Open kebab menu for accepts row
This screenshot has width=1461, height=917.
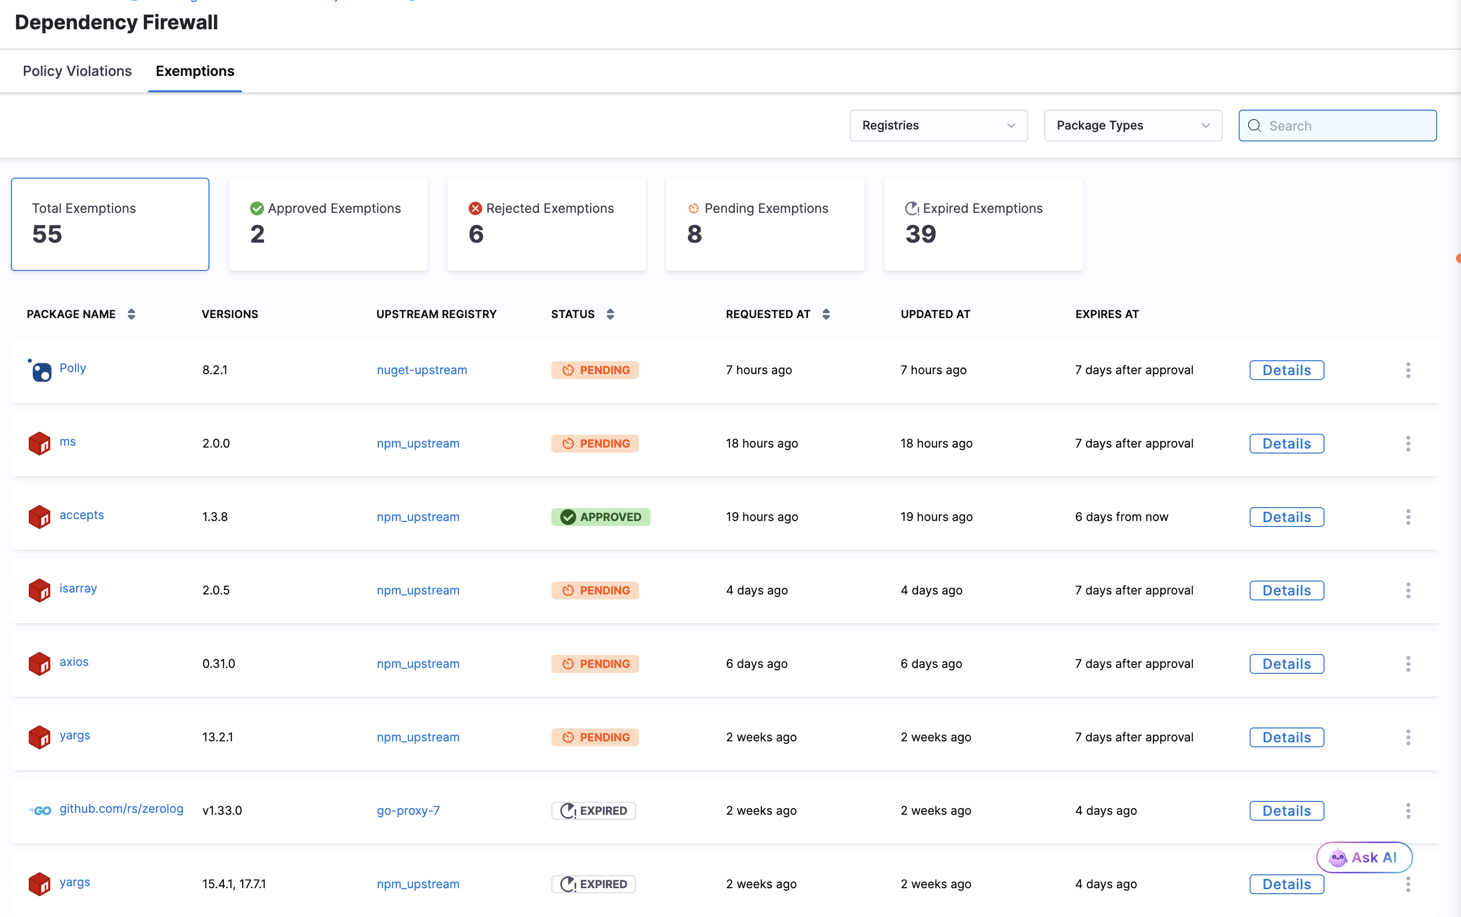point(1407,517)
